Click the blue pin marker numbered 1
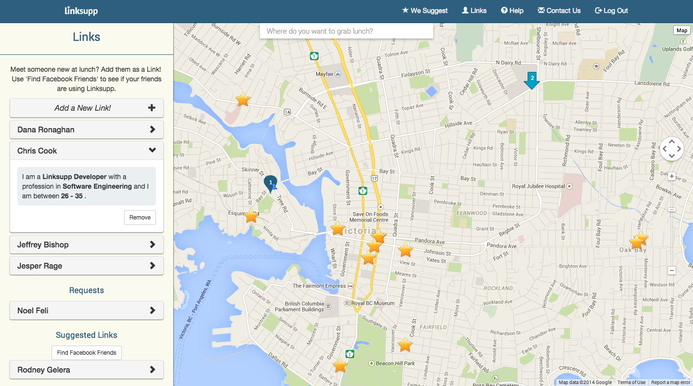 click(270, 183)
